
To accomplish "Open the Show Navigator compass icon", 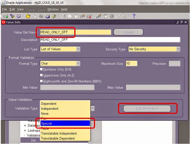I will pos(19,16).
